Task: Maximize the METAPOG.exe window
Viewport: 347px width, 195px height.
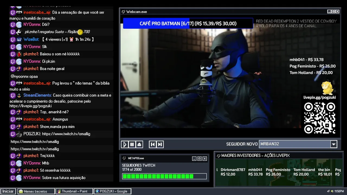Action: point(199,159)
